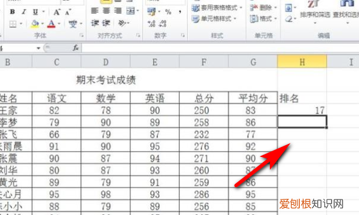Viewport: 359px width, 215px height.
Task: Apply red font color
Action: [x=51, y=24]
